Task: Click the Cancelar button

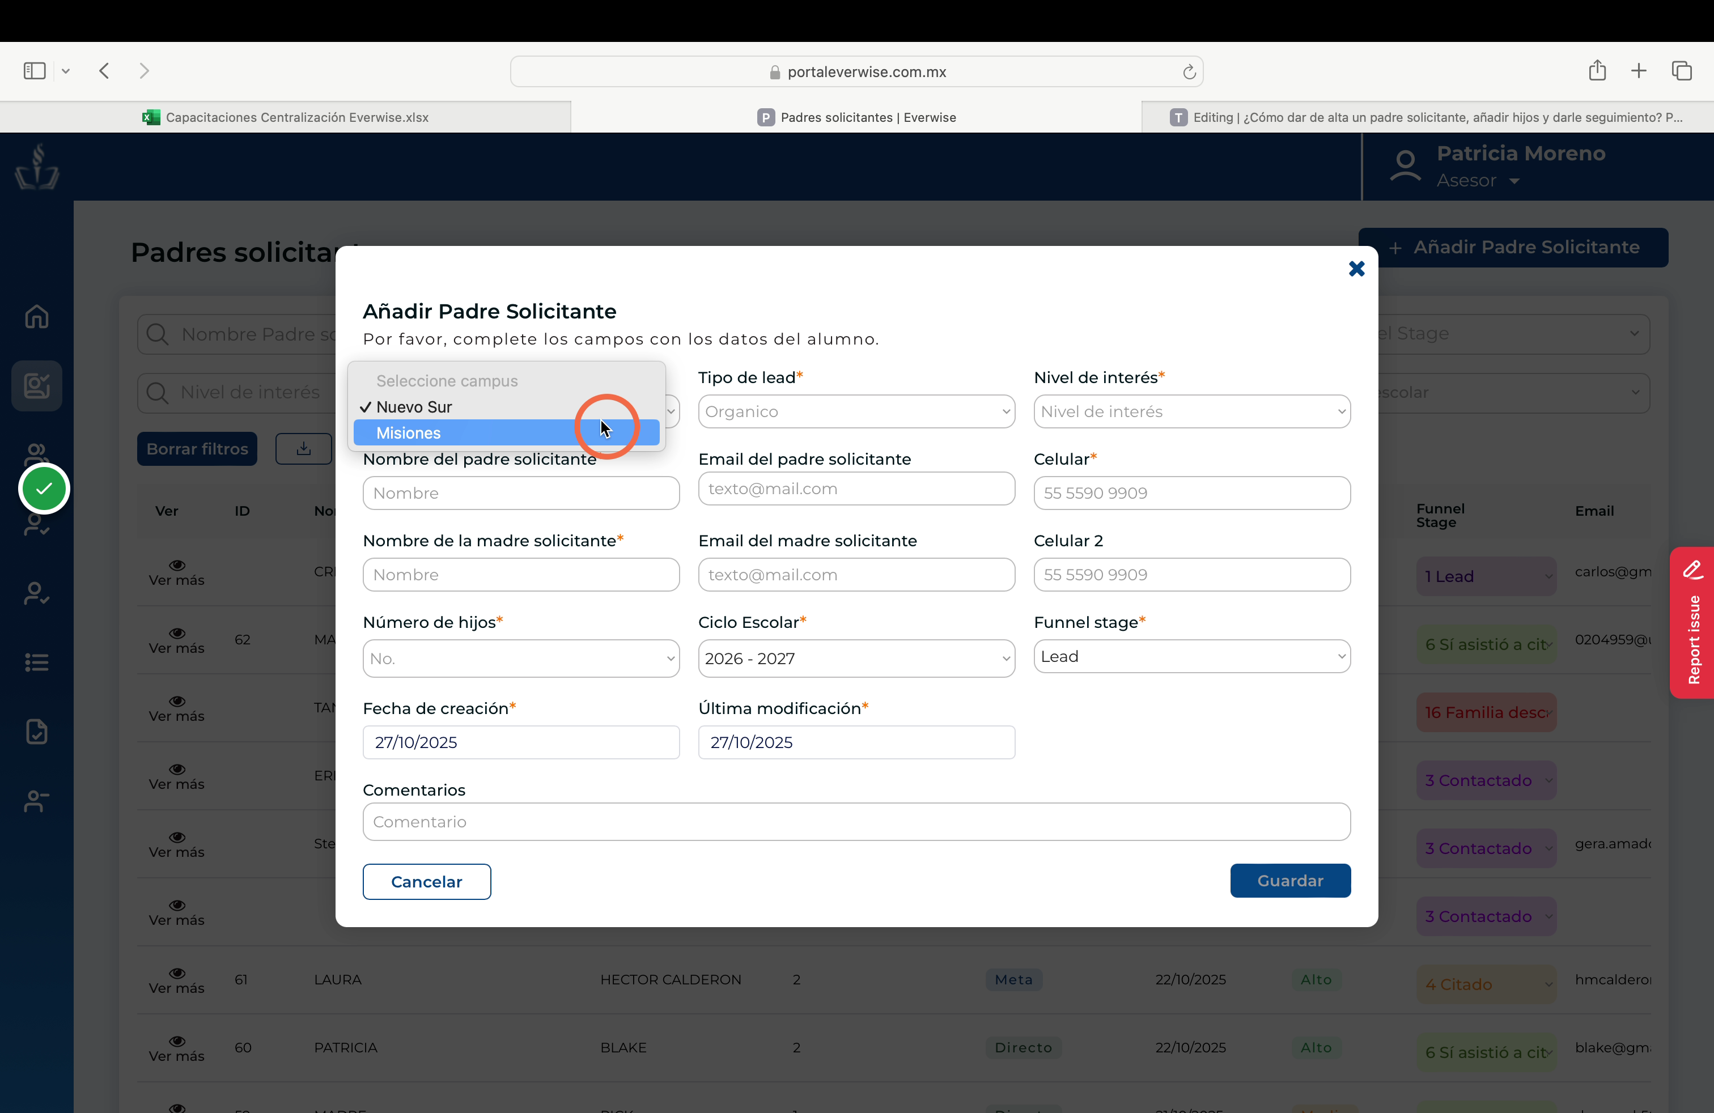Action: [426, 881]
